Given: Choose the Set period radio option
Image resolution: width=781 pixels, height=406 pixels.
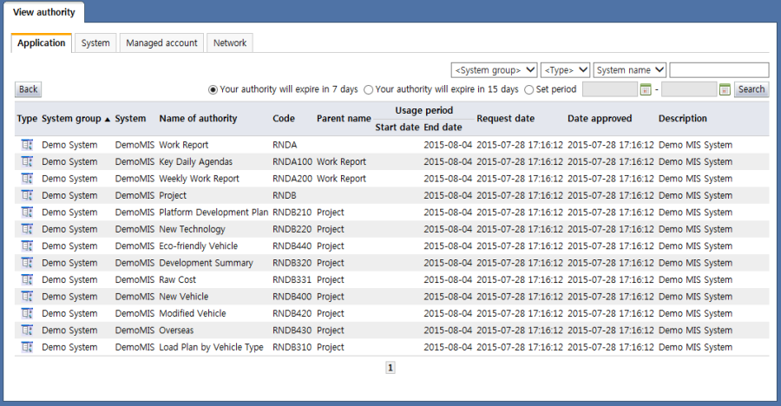Looking at the screenshot, I should [x=529, y=89].
